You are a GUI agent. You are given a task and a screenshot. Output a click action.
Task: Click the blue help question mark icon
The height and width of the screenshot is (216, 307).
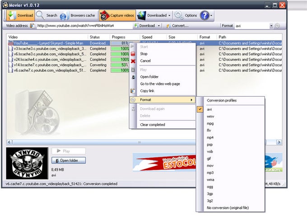tap(205, 15)
